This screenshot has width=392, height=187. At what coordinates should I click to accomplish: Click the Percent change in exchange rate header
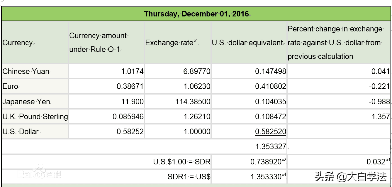(335, 43)
